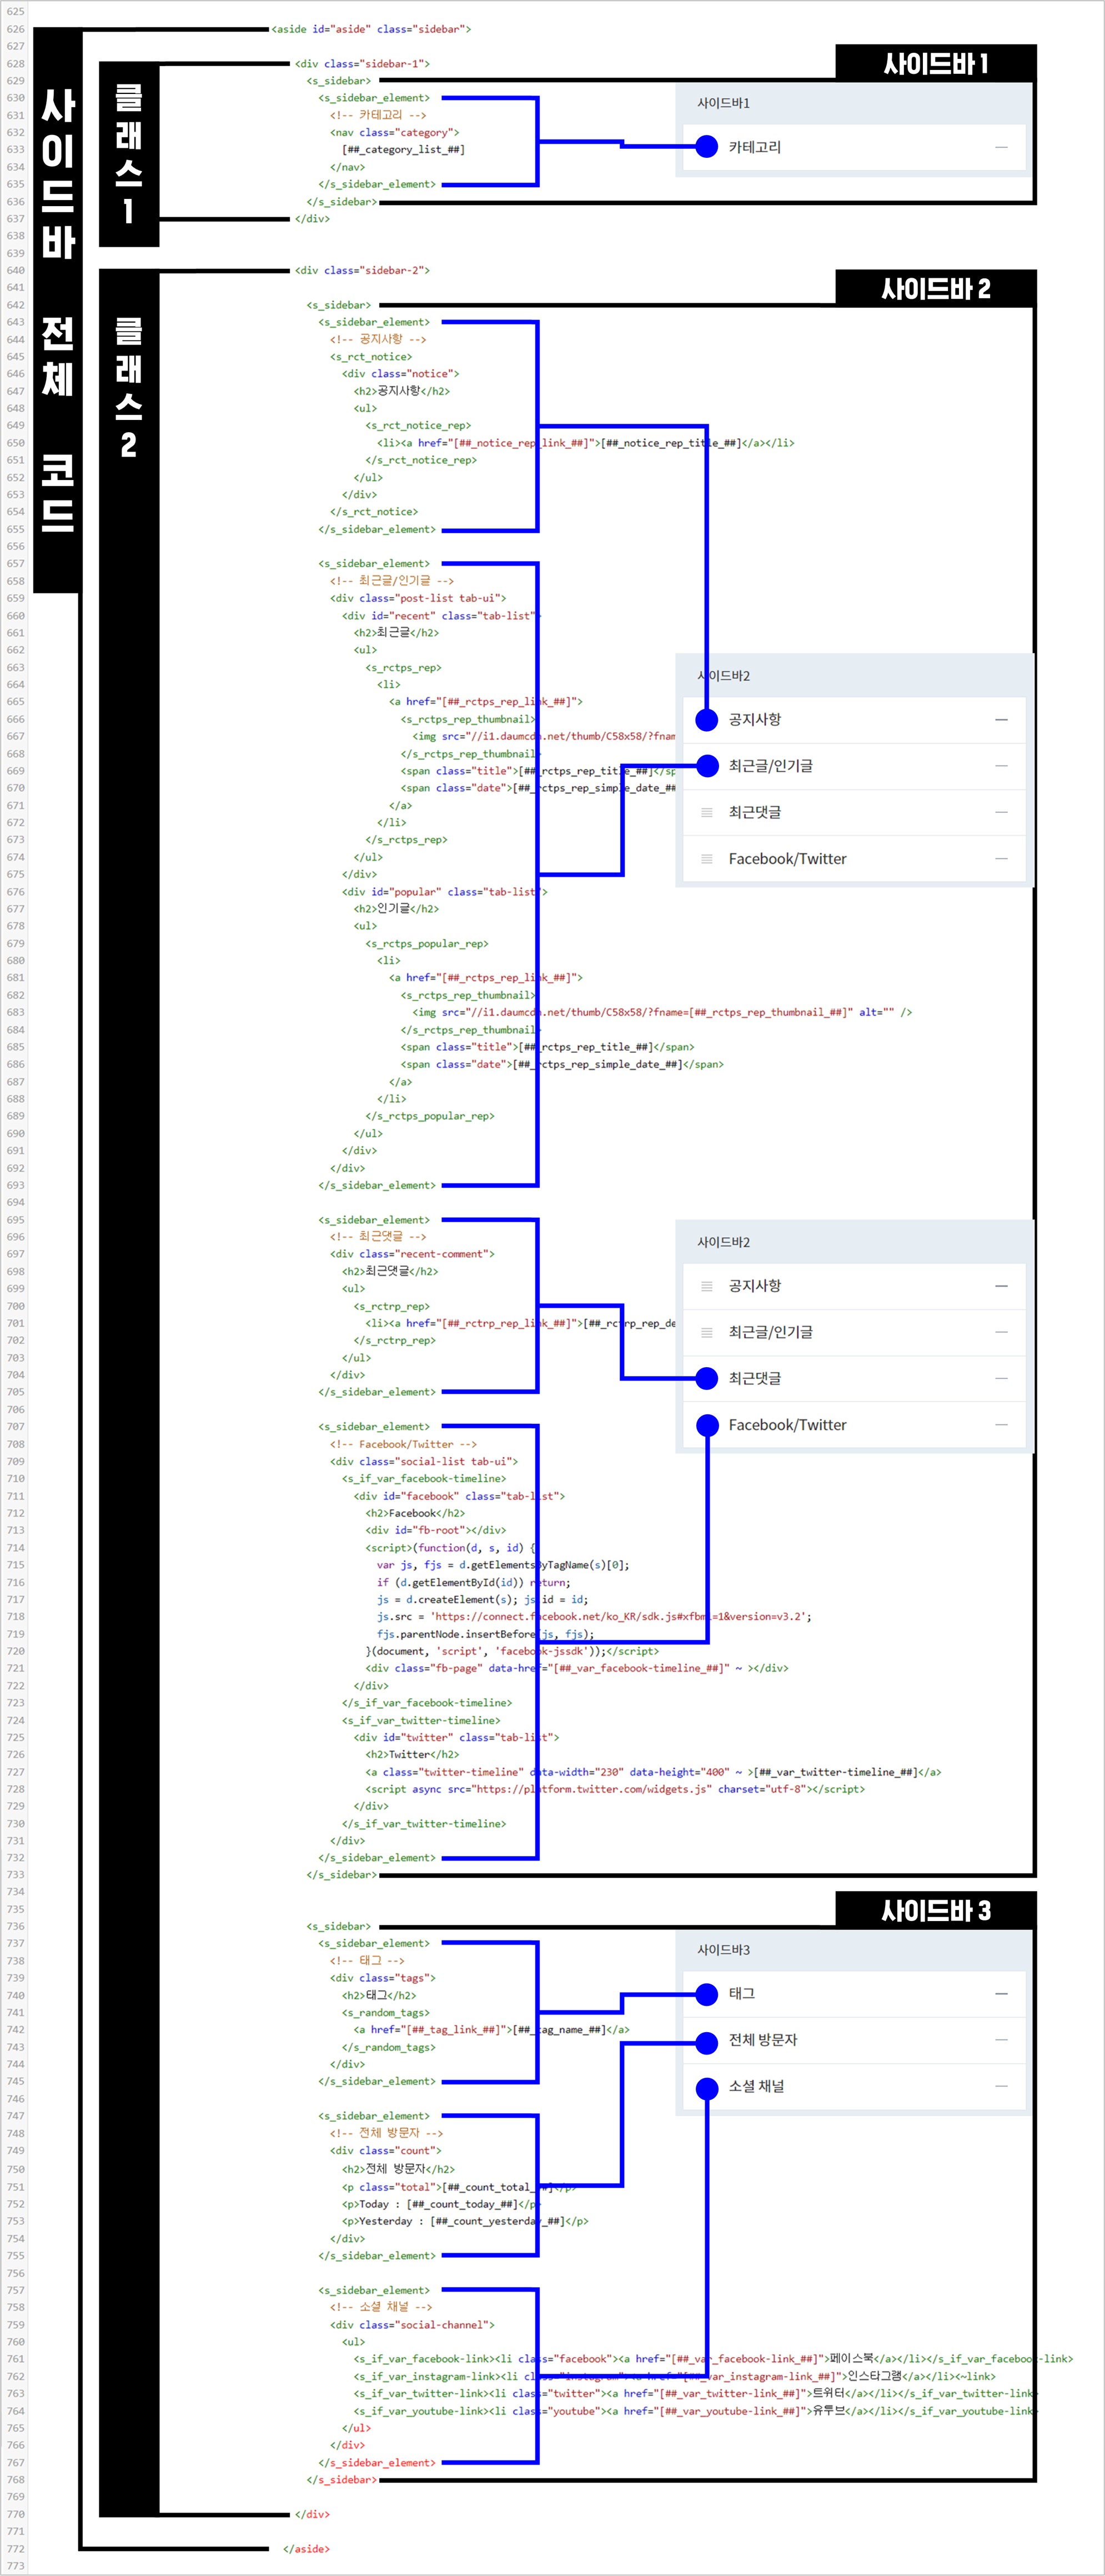This screenshot has width=1105, height=2576.
Task: Collapse 최근댓글 in the upper 사이드바2 panel
Action: pos(1001,812)
